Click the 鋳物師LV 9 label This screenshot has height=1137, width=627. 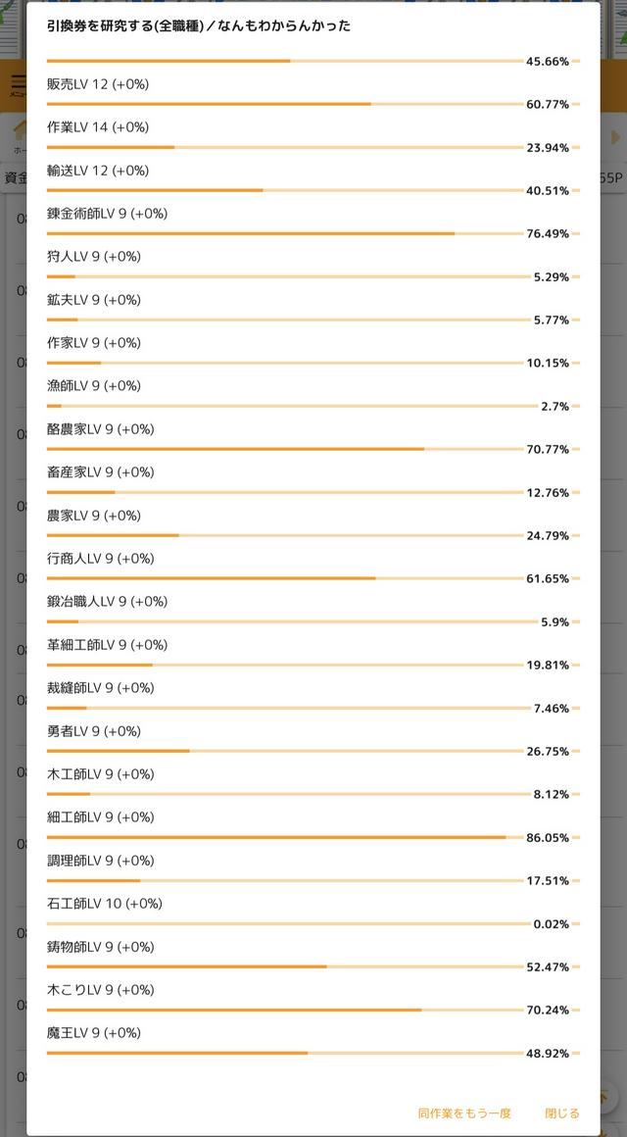[100, 946]
